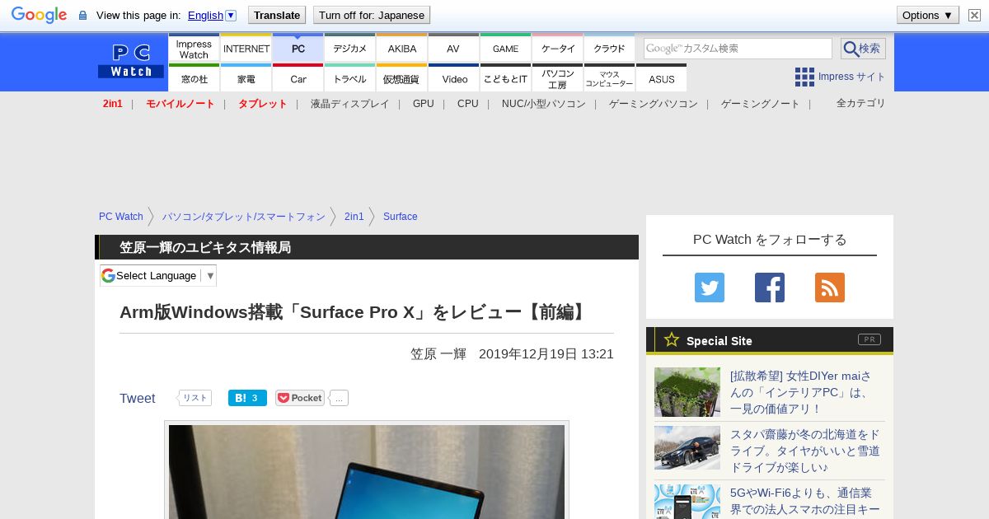Close the Google Translate bar
The width and height of the screenshot is (989, 519).
pos(974,15)
